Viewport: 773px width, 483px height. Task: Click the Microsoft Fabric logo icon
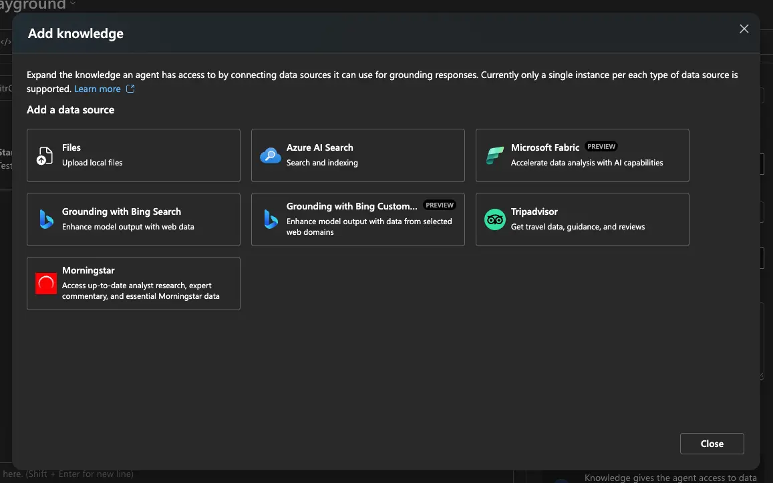coord(494,155)
